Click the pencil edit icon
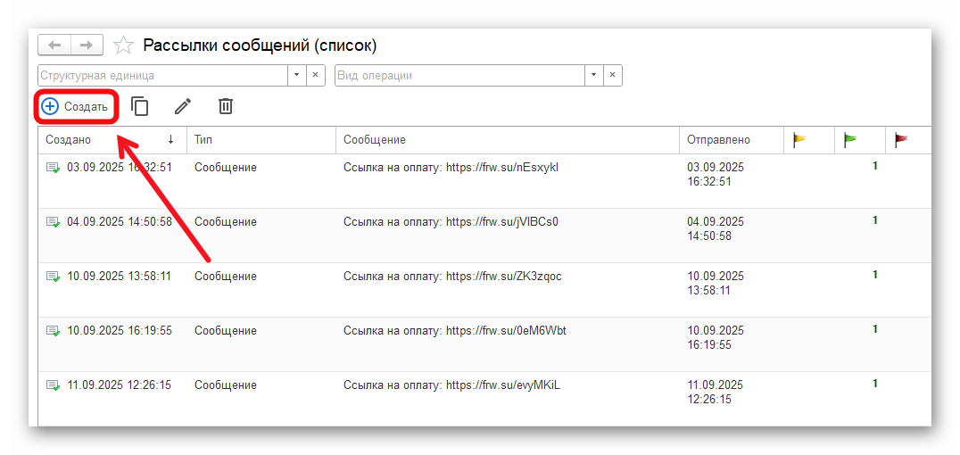Screen dimensions: 960x455 [183, 107]
